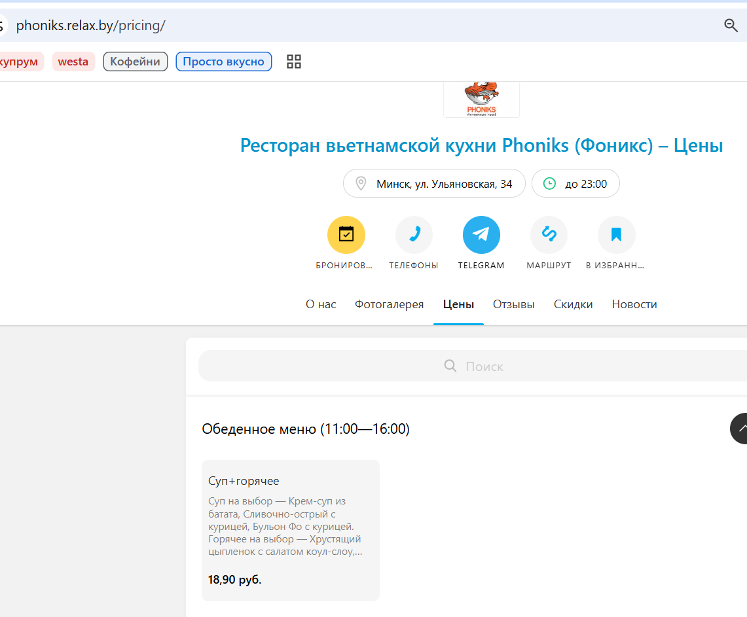Go to the О нас tab
747x617 pixels.
point(321,304)
